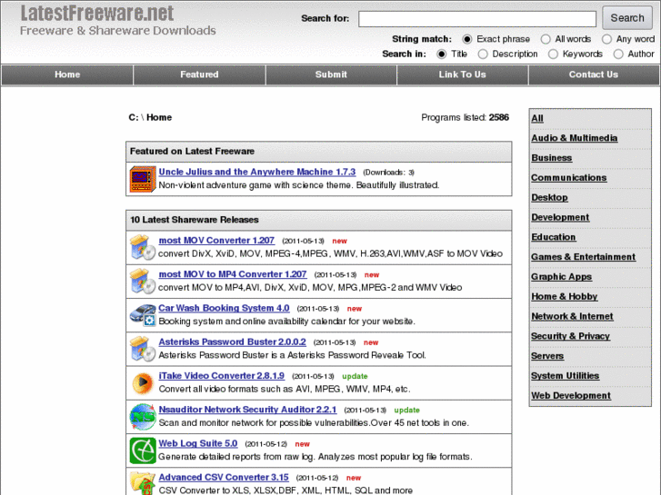This screenshot has height=495, width=661.
Task: Click the Programs listed: 2586 text
Action: (x=465, y=117)
